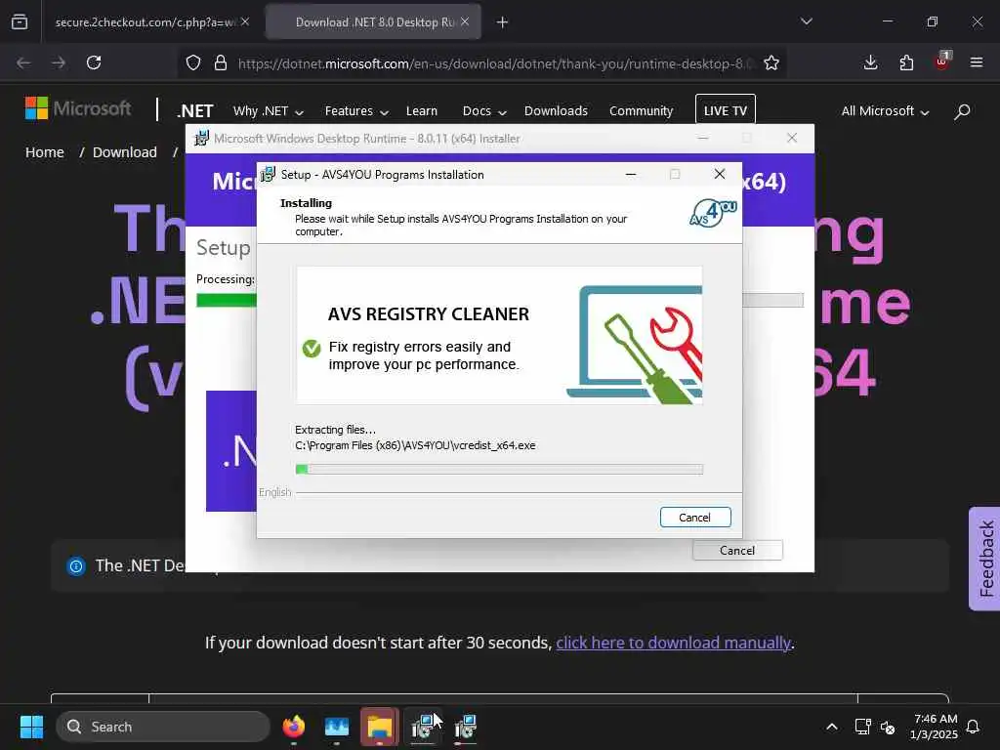The height and width of the screenshot is (750, 1000).
Task: Click the .NET brand link
Action: point(194,111)
